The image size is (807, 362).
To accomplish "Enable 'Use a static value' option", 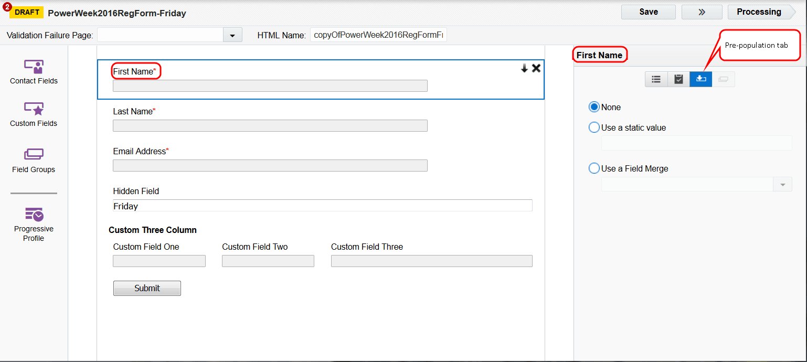I will (x=593, y=127).
